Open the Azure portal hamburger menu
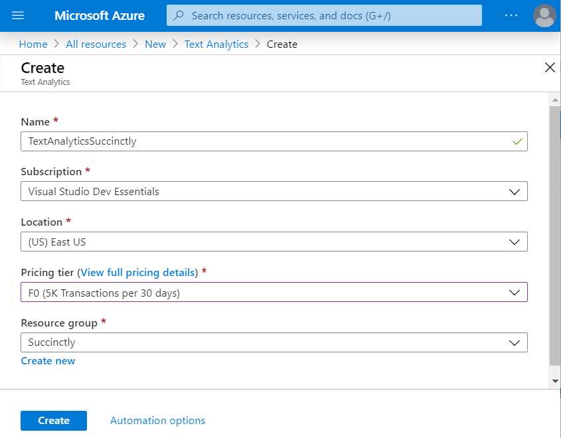 18,15
